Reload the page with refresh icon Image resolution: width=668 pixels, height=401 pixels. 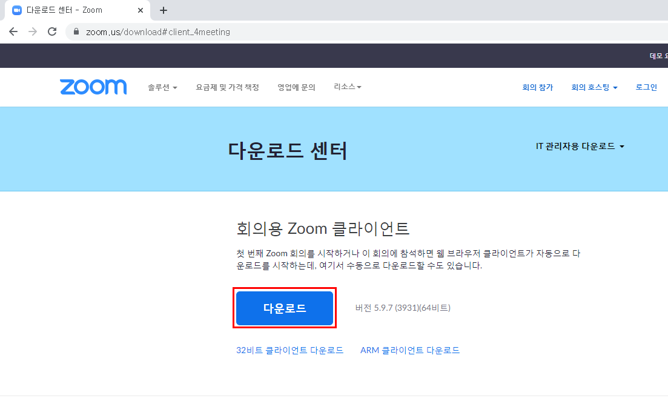(x=52, y=31)
